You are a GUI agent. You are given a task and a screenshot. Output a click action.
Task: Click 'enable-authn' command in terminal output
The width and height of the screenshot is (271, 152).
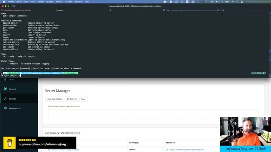point(10,25)
